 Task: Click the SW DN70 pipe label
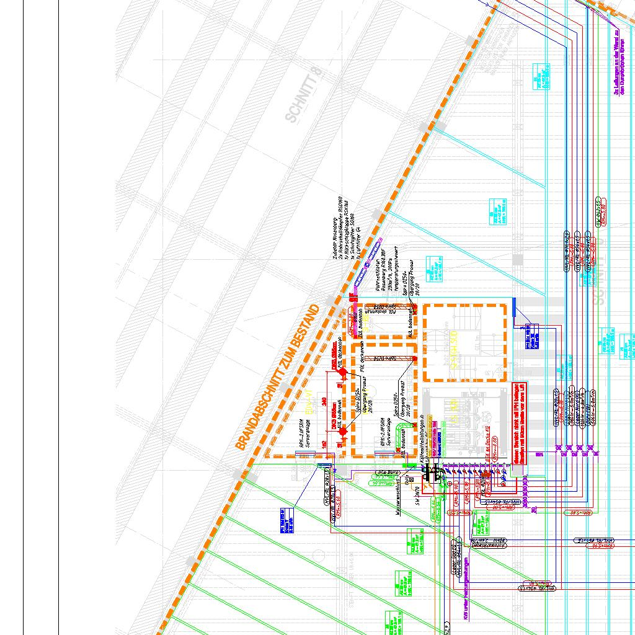coord(419,495)
